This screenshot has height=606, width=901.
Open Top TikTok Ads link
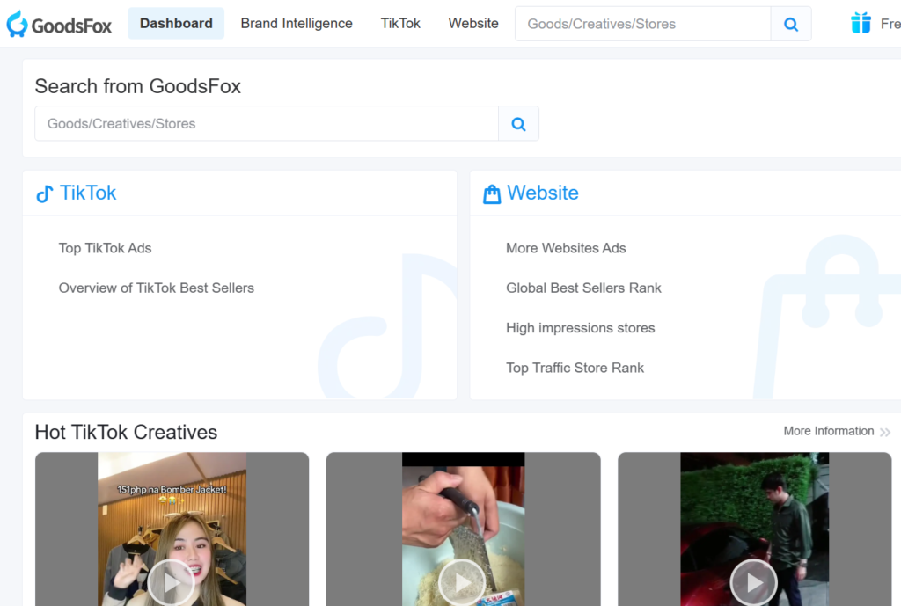[x=105, y=248]
